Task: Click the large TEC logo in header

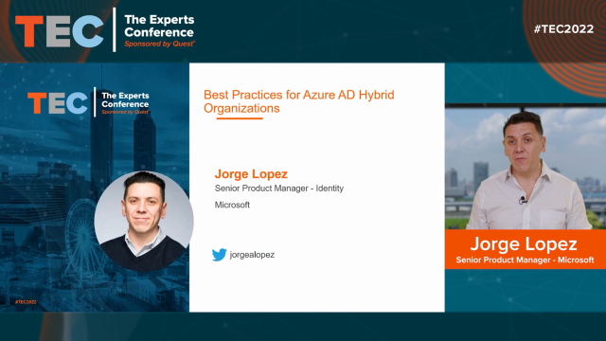Action: tap(60, 31)
